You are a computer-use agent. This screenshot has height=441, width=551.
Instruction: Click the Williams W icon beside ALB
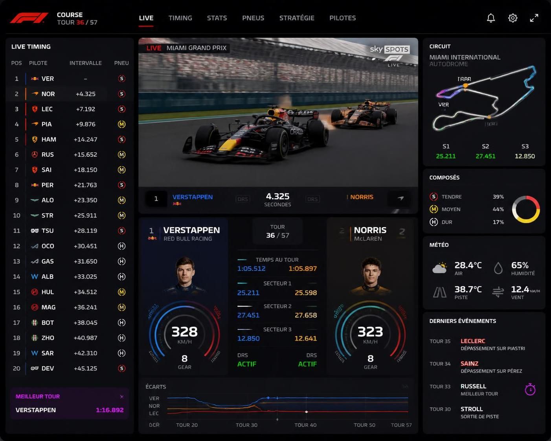pyautogui.click(x=35, y=277)
